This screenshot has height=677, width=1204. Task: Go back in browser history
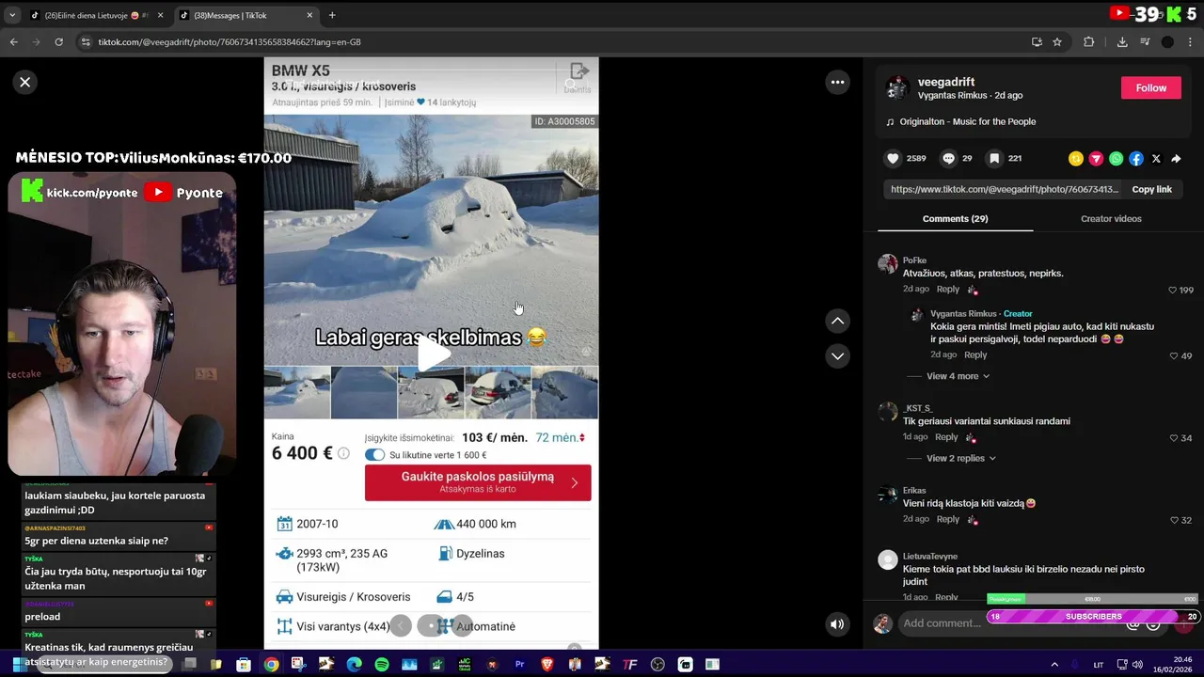tap(14, 42)
